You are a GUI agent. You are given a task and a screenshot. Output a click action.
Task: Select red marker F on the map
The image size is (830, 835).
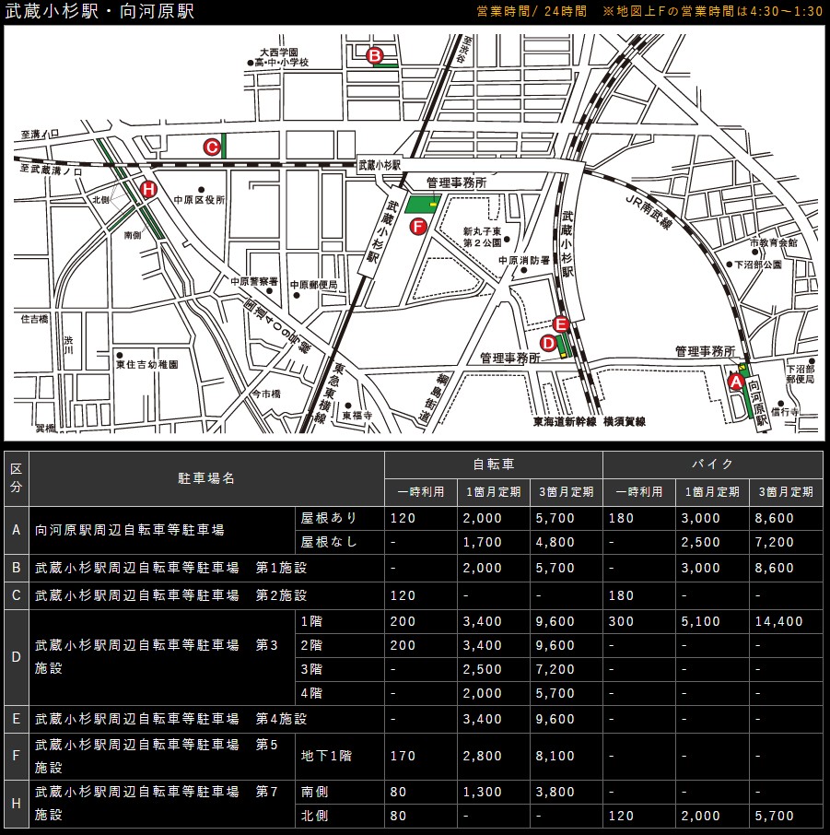tap(417, 226)
